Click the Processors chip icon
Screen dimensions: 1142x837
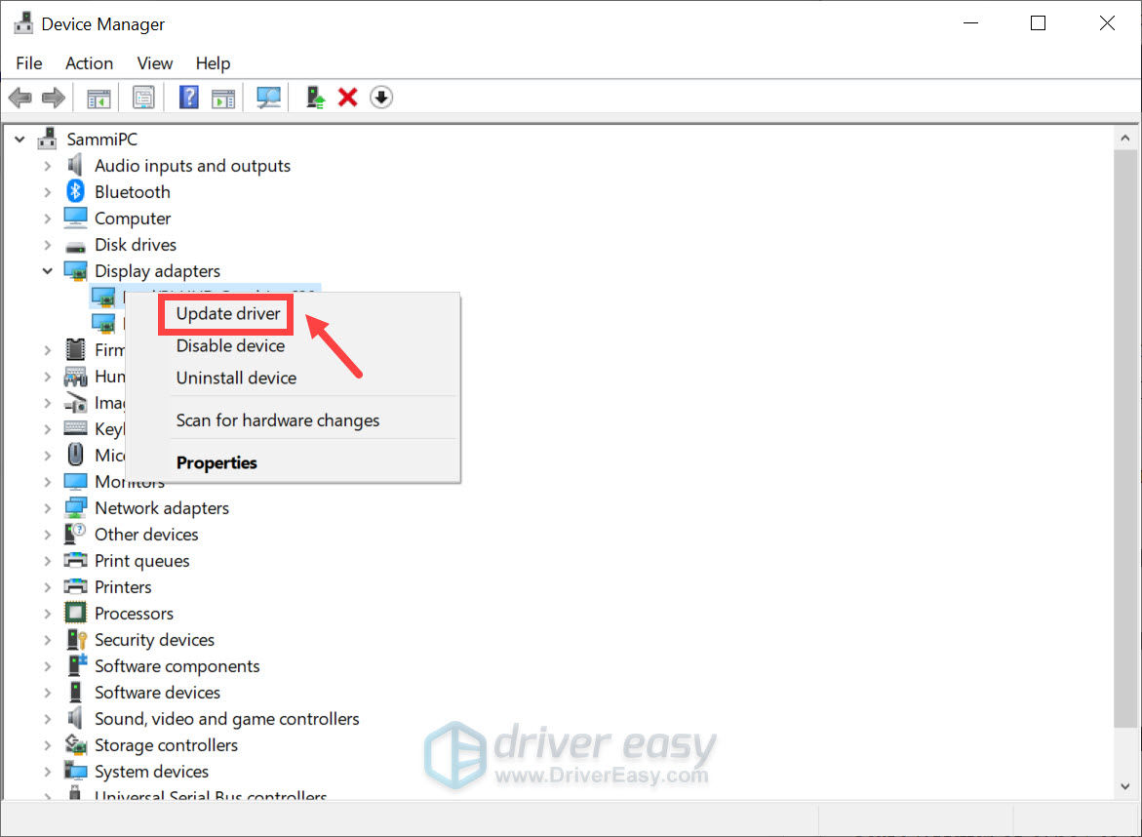tap(75, 613)
